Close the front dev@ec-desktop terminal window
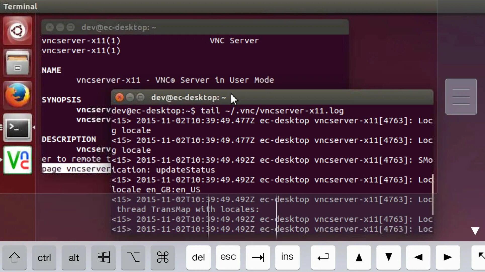This screenshot has height=272, width=485. 119,97
